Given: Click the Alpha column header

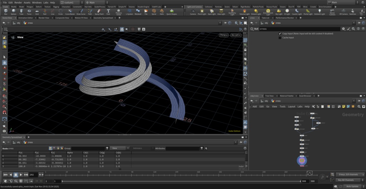Looking at the screenshot, I should (74, 153).
